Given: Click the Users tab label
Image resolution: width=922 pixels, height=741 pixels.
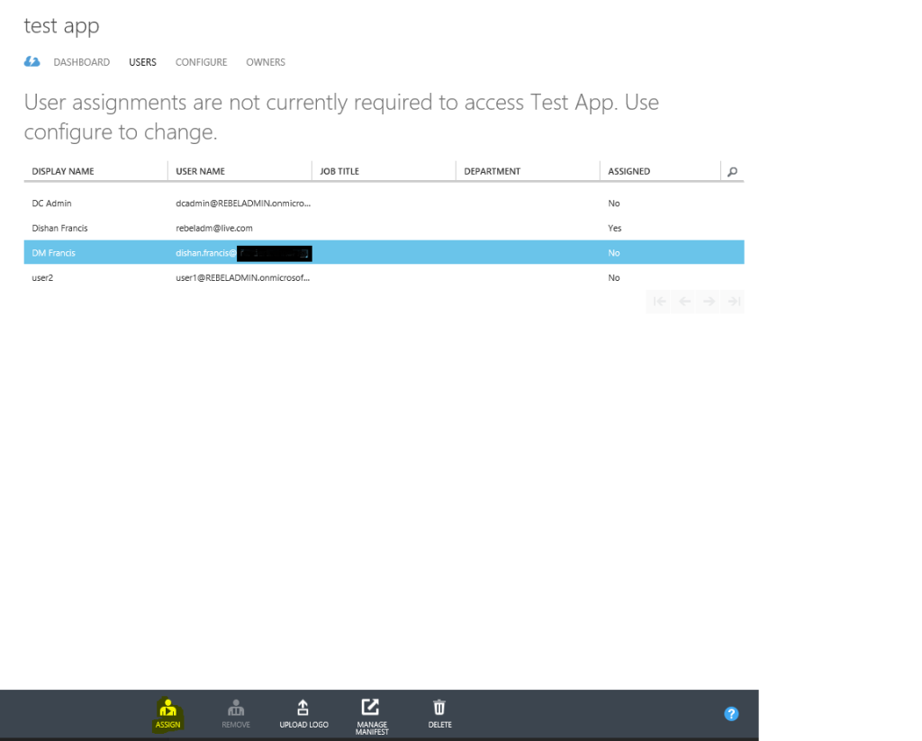Looking at the screenshot, I should coord(142,62).
